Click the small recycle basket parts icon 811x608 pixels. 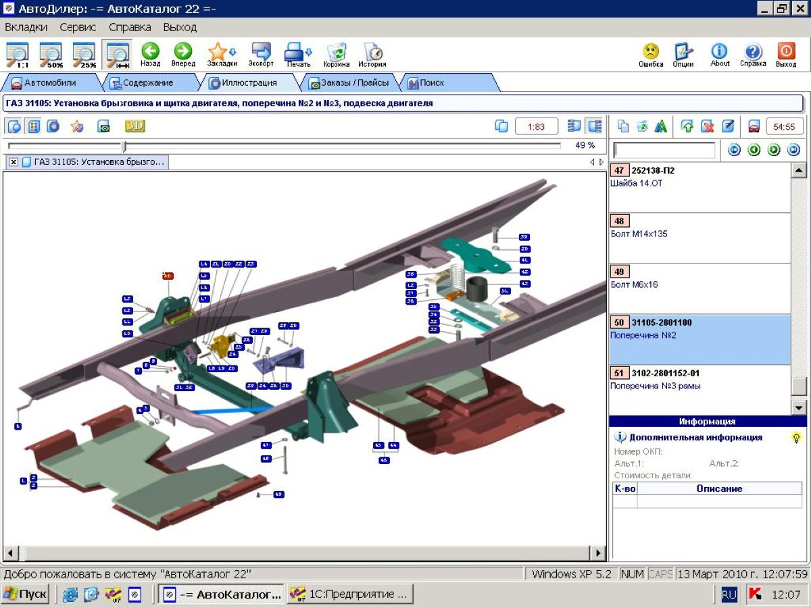642,126
